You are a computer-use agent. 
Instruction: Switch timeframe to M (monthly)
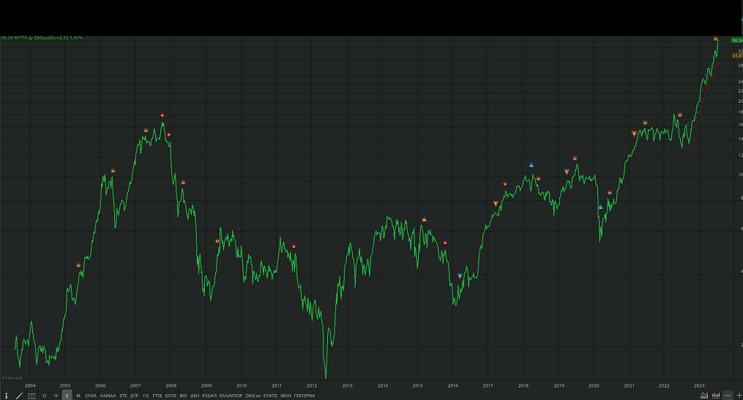78,396
